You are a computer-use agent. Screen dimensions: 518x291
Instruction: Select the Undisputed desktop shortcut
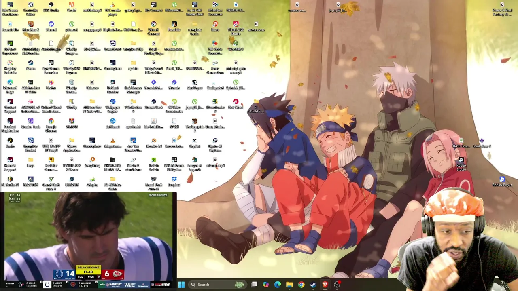click(x=215, y=85)
